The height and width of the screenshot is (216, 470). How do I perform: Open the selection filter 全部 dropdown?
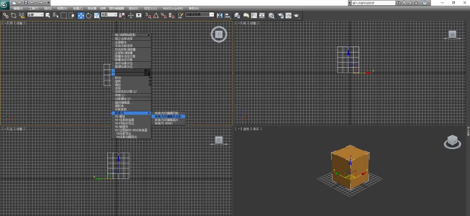pos(36,15)
